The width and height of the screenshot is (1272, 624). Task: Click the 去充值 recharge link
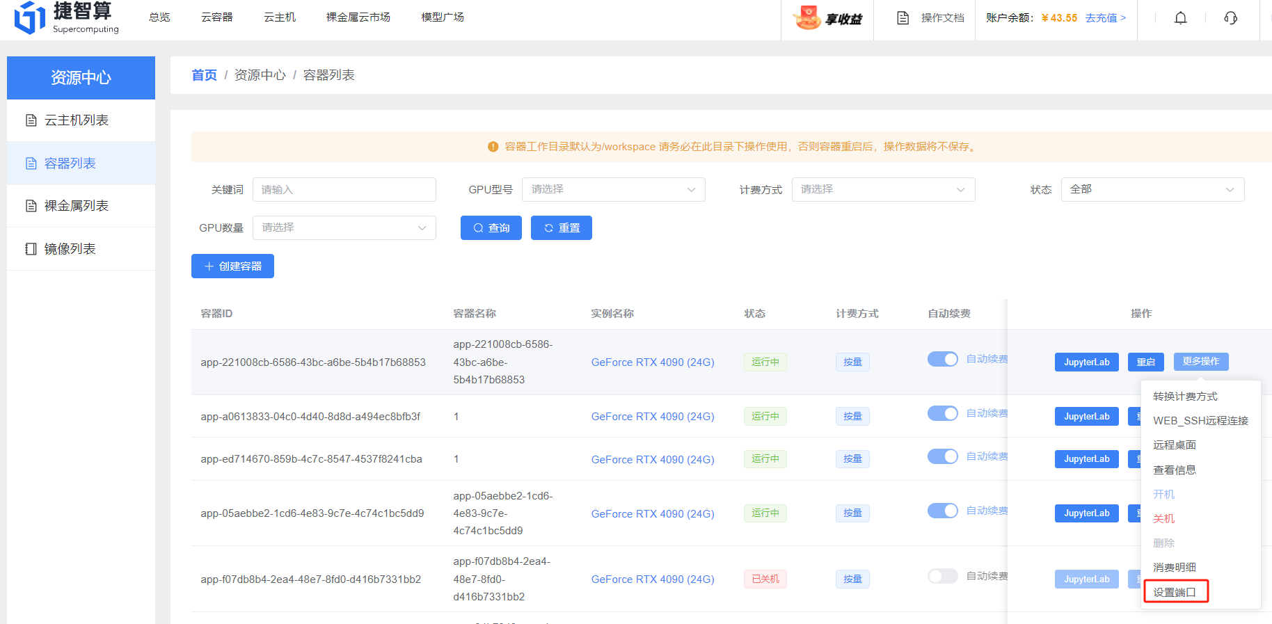pos(1106,18)
